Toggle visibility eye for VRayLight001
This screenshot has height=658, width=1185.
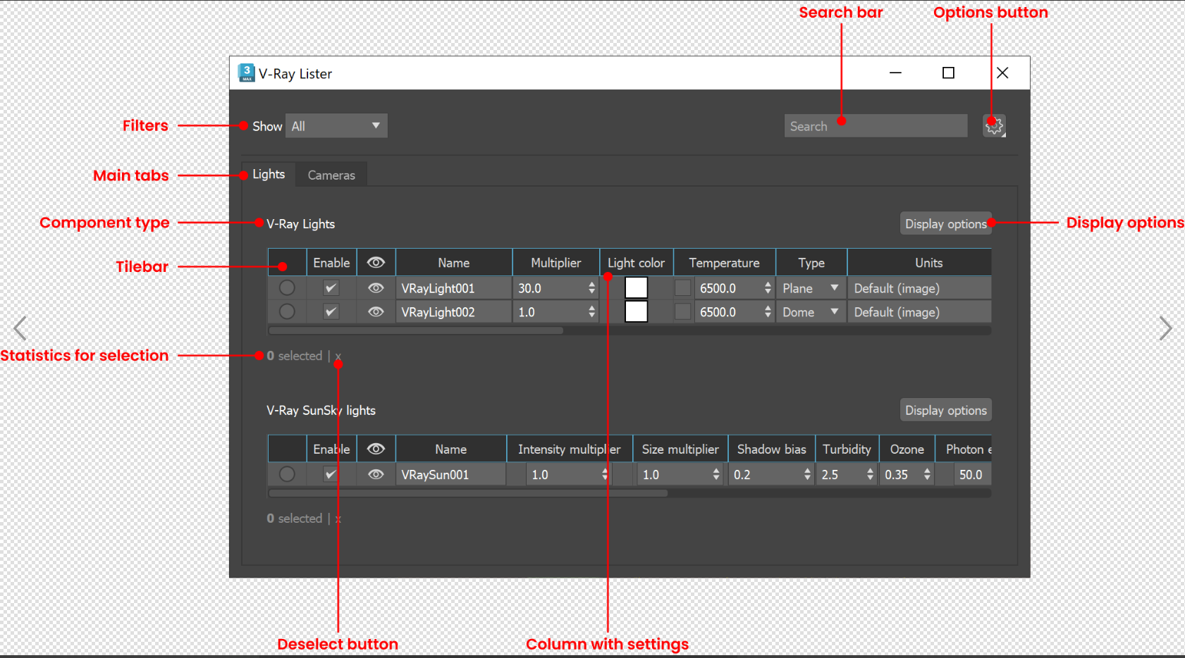click(376, 288)
